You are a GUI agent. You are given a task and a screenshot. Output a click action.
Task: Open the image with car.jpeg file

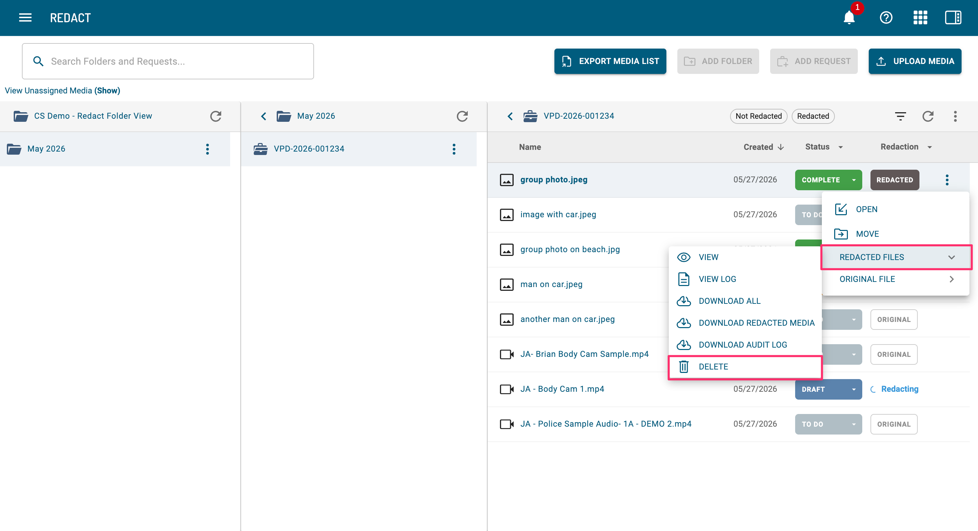click(x=558, y=215)
